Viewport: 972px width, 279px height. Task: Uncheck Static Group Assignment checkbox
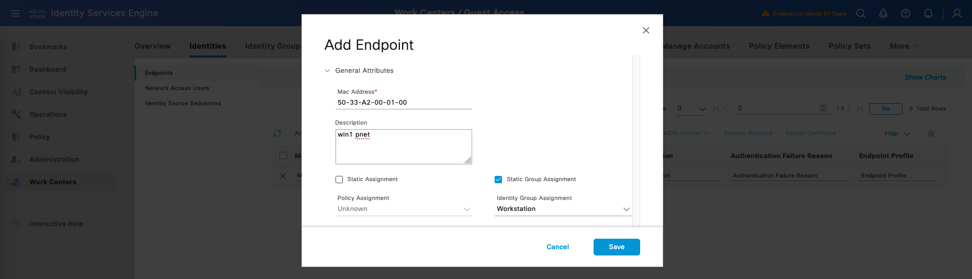(498, 180)
